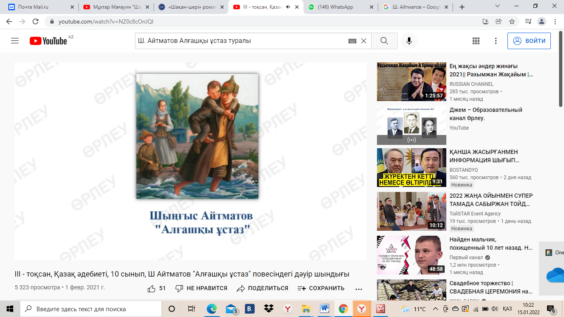Image resolution: width=564 pixels, height=317 pixels.
Task: Open the Найден мальчик video thumbnail
Action: 412,255
